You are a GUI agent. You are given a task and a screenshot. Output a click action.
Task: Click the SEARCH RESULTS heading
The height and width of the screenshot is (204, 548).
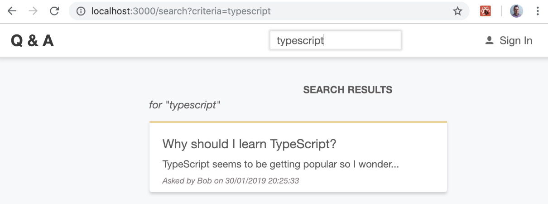coord(348,90)
